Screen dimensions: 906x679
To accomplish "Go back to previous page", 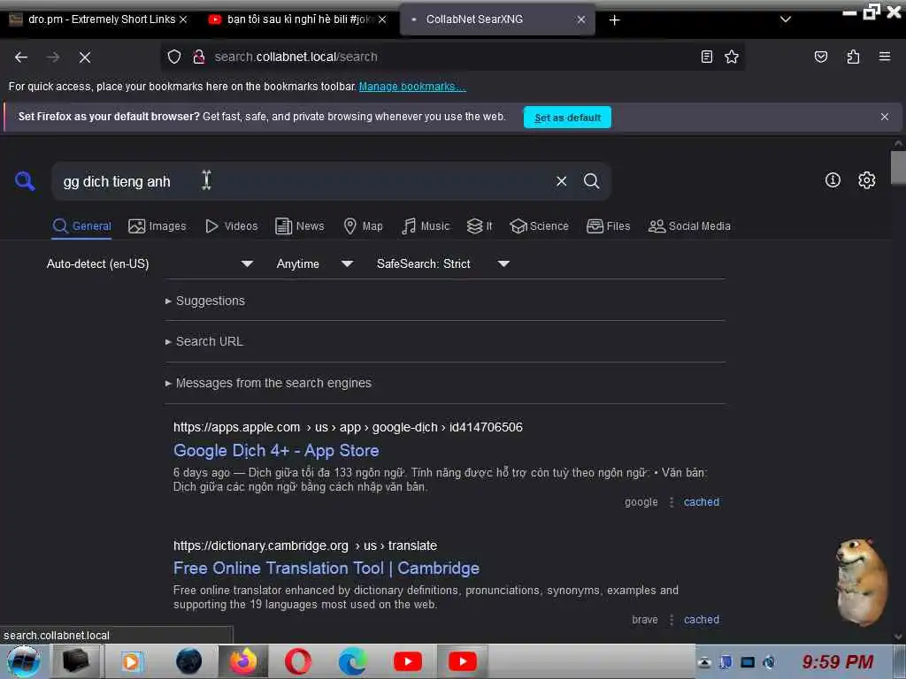I will click(x=21, y=57).
